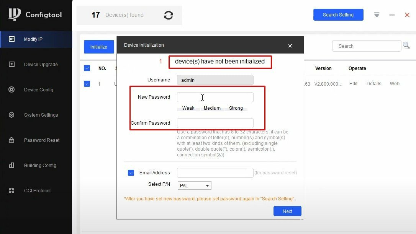Screen dimensions: 416x234
Task: Open the CGI Protocol section
Action: point(36,190)
